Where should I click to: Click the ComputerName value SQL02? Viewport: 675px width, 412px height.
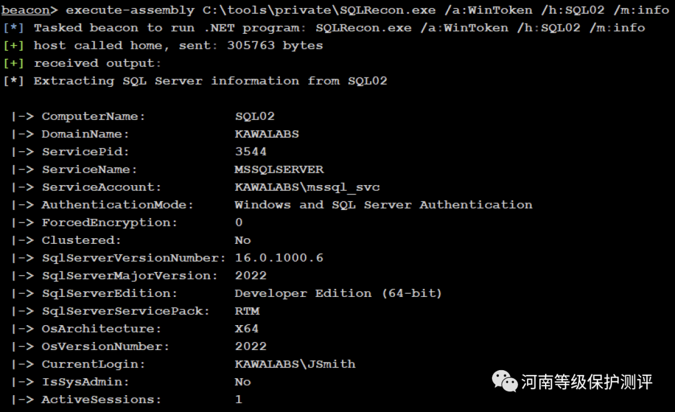254,116
